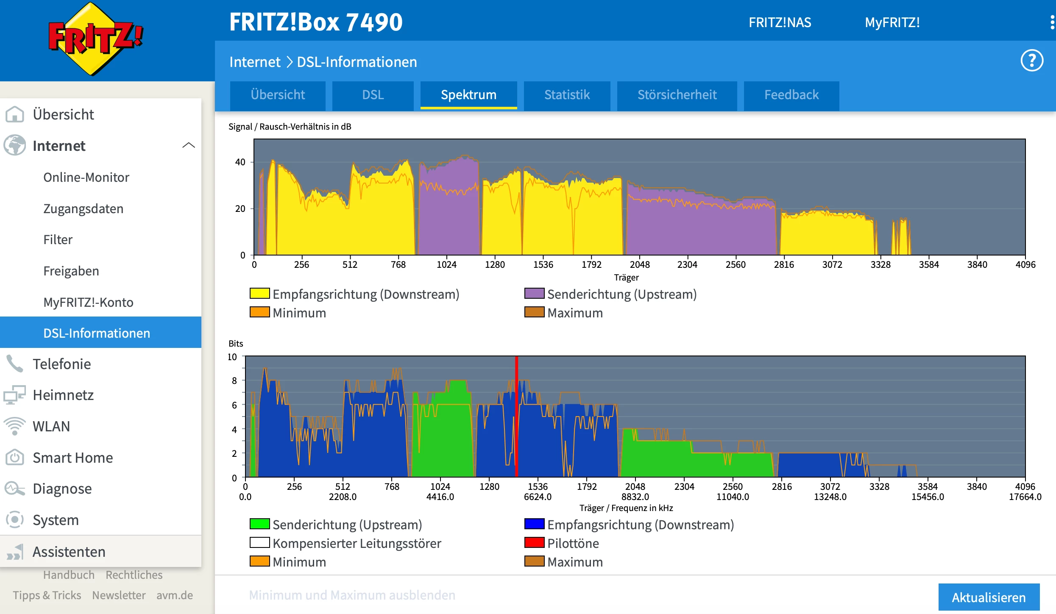Screen dimensions: 1056x614
Task: Click the System gear icon
Action: [x=15, y=520]
